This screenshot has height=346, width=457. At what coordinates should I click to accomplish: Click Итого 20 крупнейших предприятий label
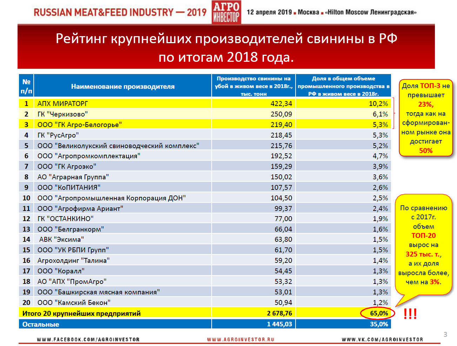(81, 313)
